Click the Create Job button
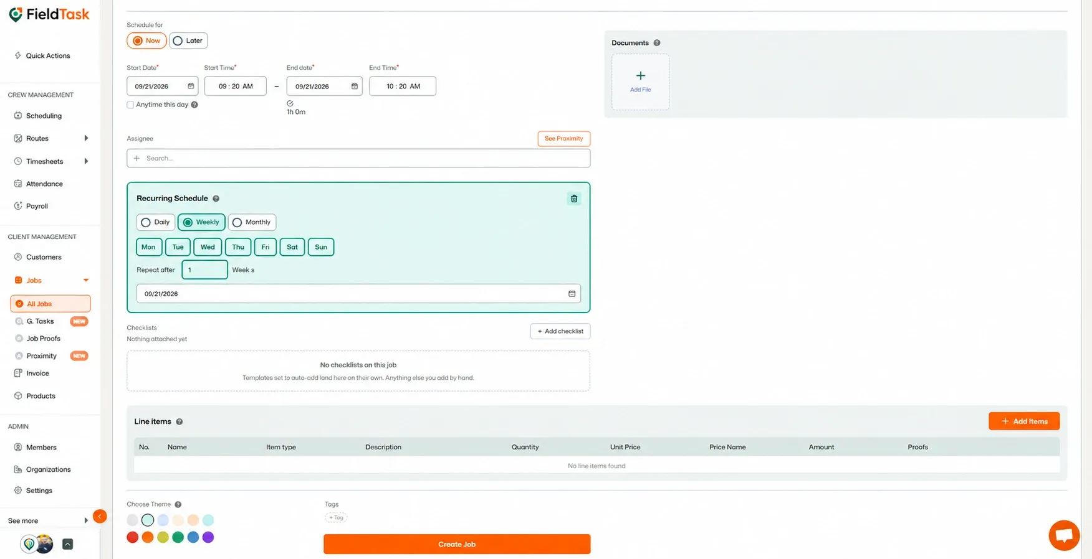The image size is (1092, 559). 457,544
